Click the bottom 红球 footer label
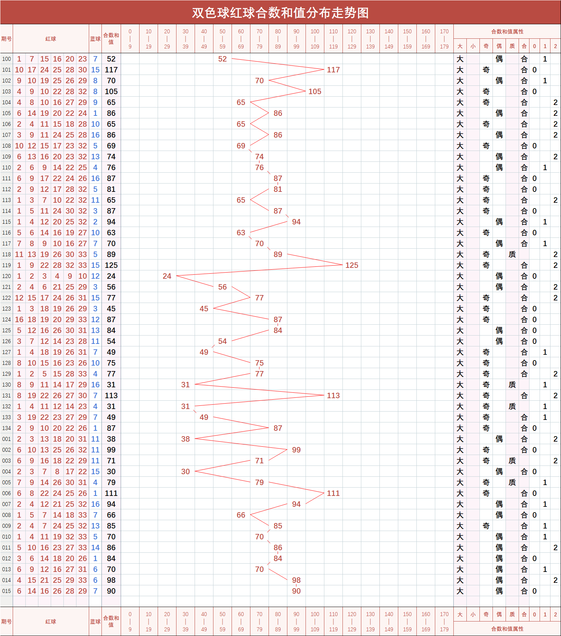The image size is (561, 636). pos(50,622)
